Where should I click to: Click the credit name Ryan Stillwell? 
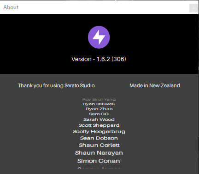99,104
